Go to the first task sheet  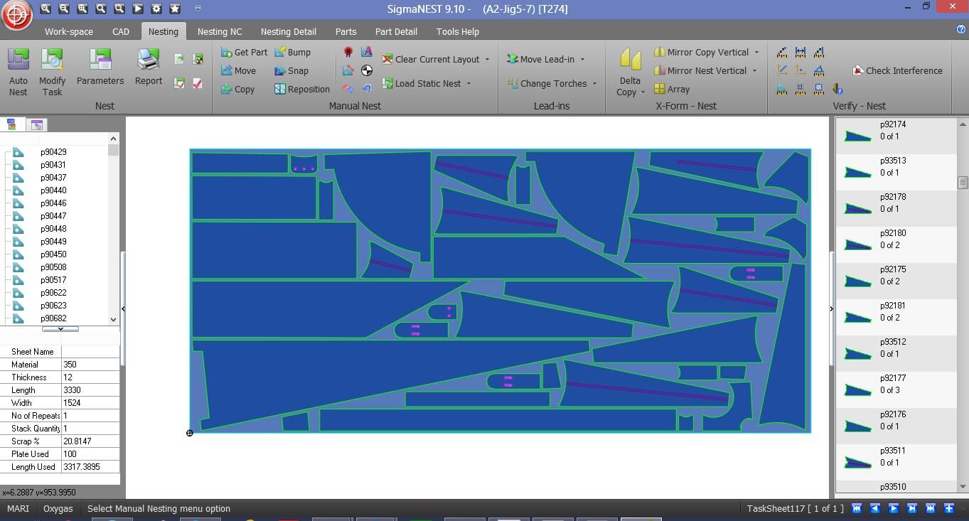857,508
